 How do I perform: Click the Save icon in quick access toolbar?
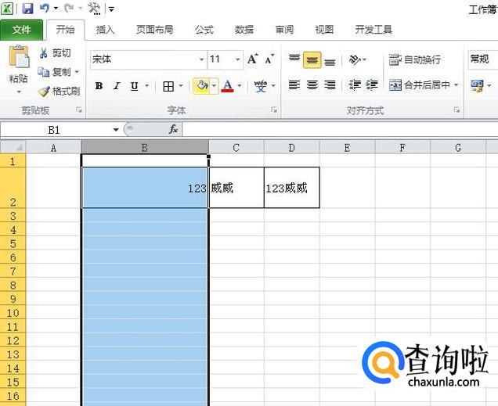tap(27, 9)
